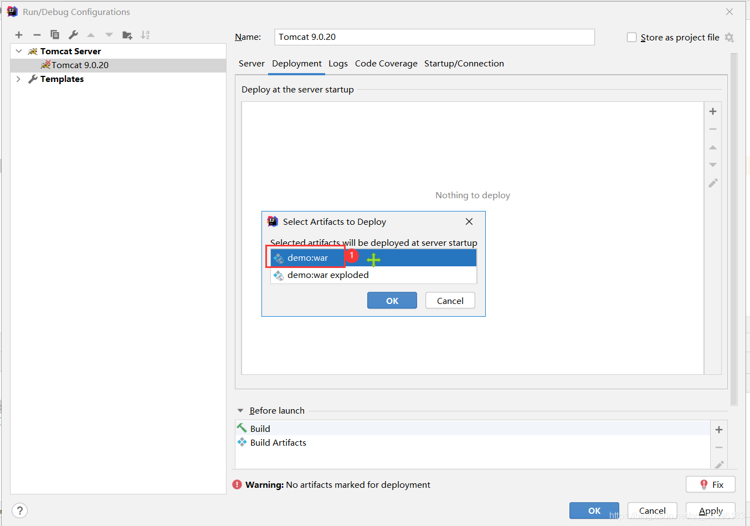Viewport: 750px width, 526px height.
Task: Create new folder icon in toolbar
Action: tap(127, 35)
